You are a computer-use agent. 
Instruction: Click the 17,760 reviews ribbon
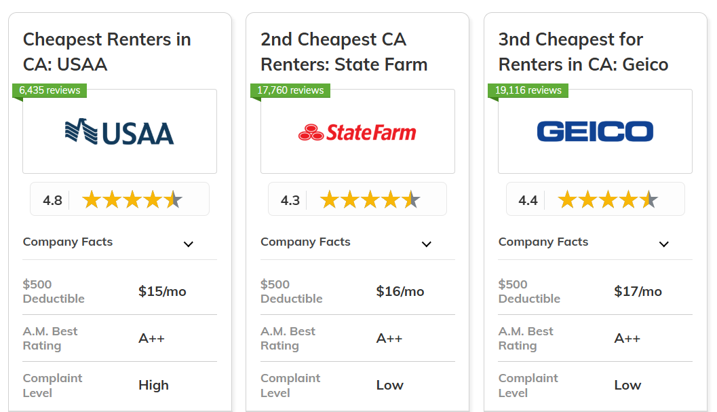tap(290, 90)
